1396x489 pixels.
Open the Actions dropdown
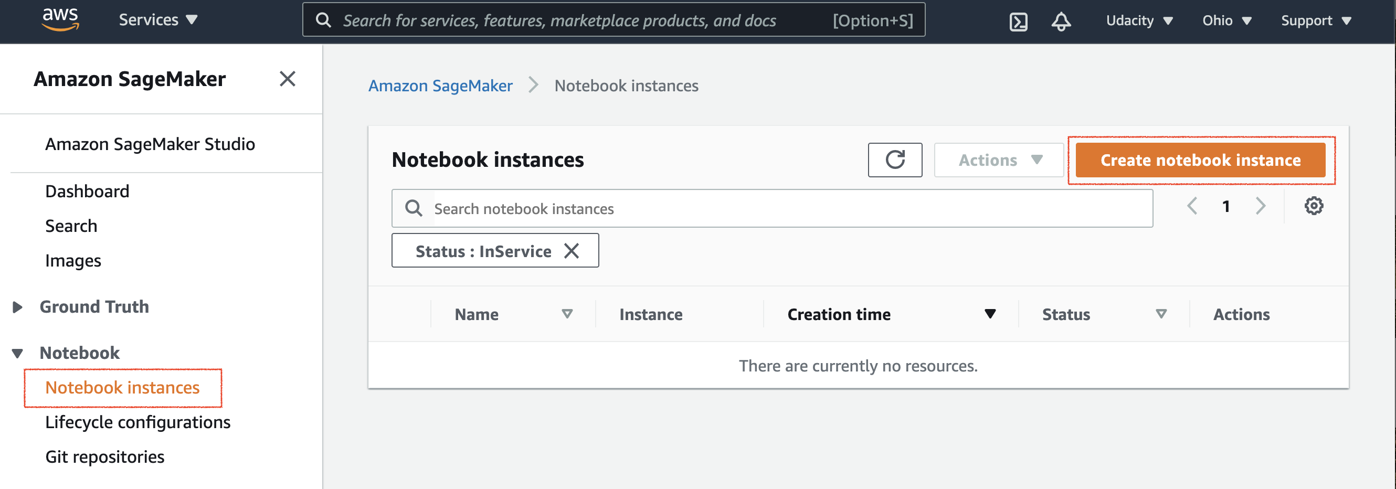point(999,160)
